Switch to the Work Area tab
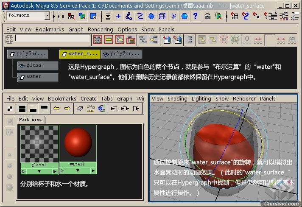This screenshot has height=207, width=302. 31,120
